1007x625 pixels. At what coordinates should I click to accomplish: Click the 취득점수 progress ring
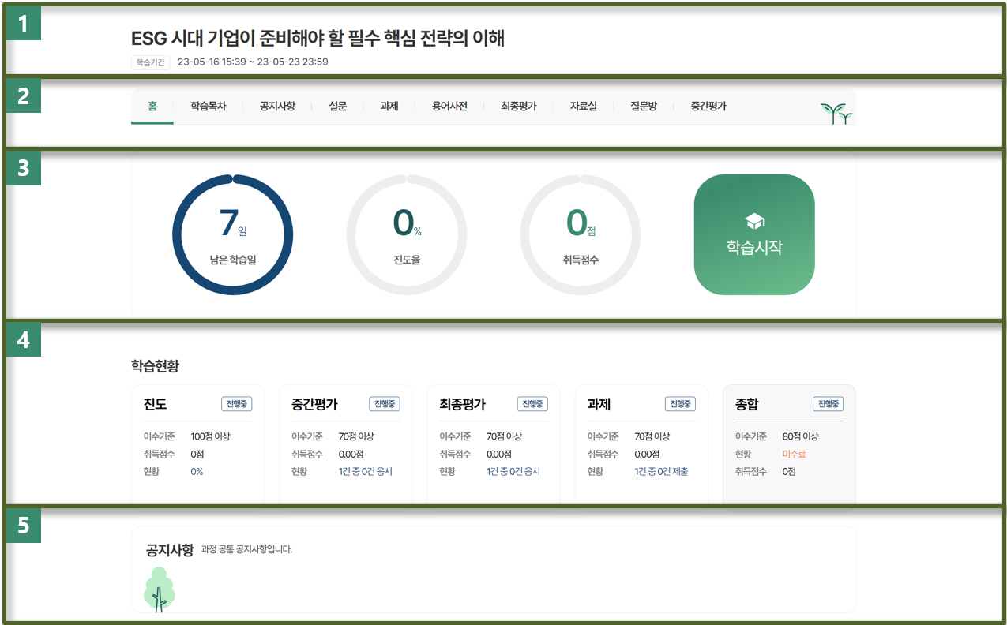click(x=581, y=234)
